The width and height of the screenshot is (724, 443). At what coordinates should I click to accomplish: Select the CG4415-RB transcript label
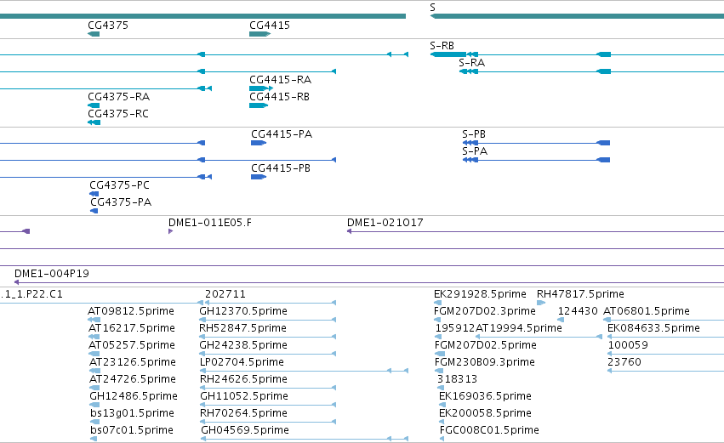click(x=279, y=97)
